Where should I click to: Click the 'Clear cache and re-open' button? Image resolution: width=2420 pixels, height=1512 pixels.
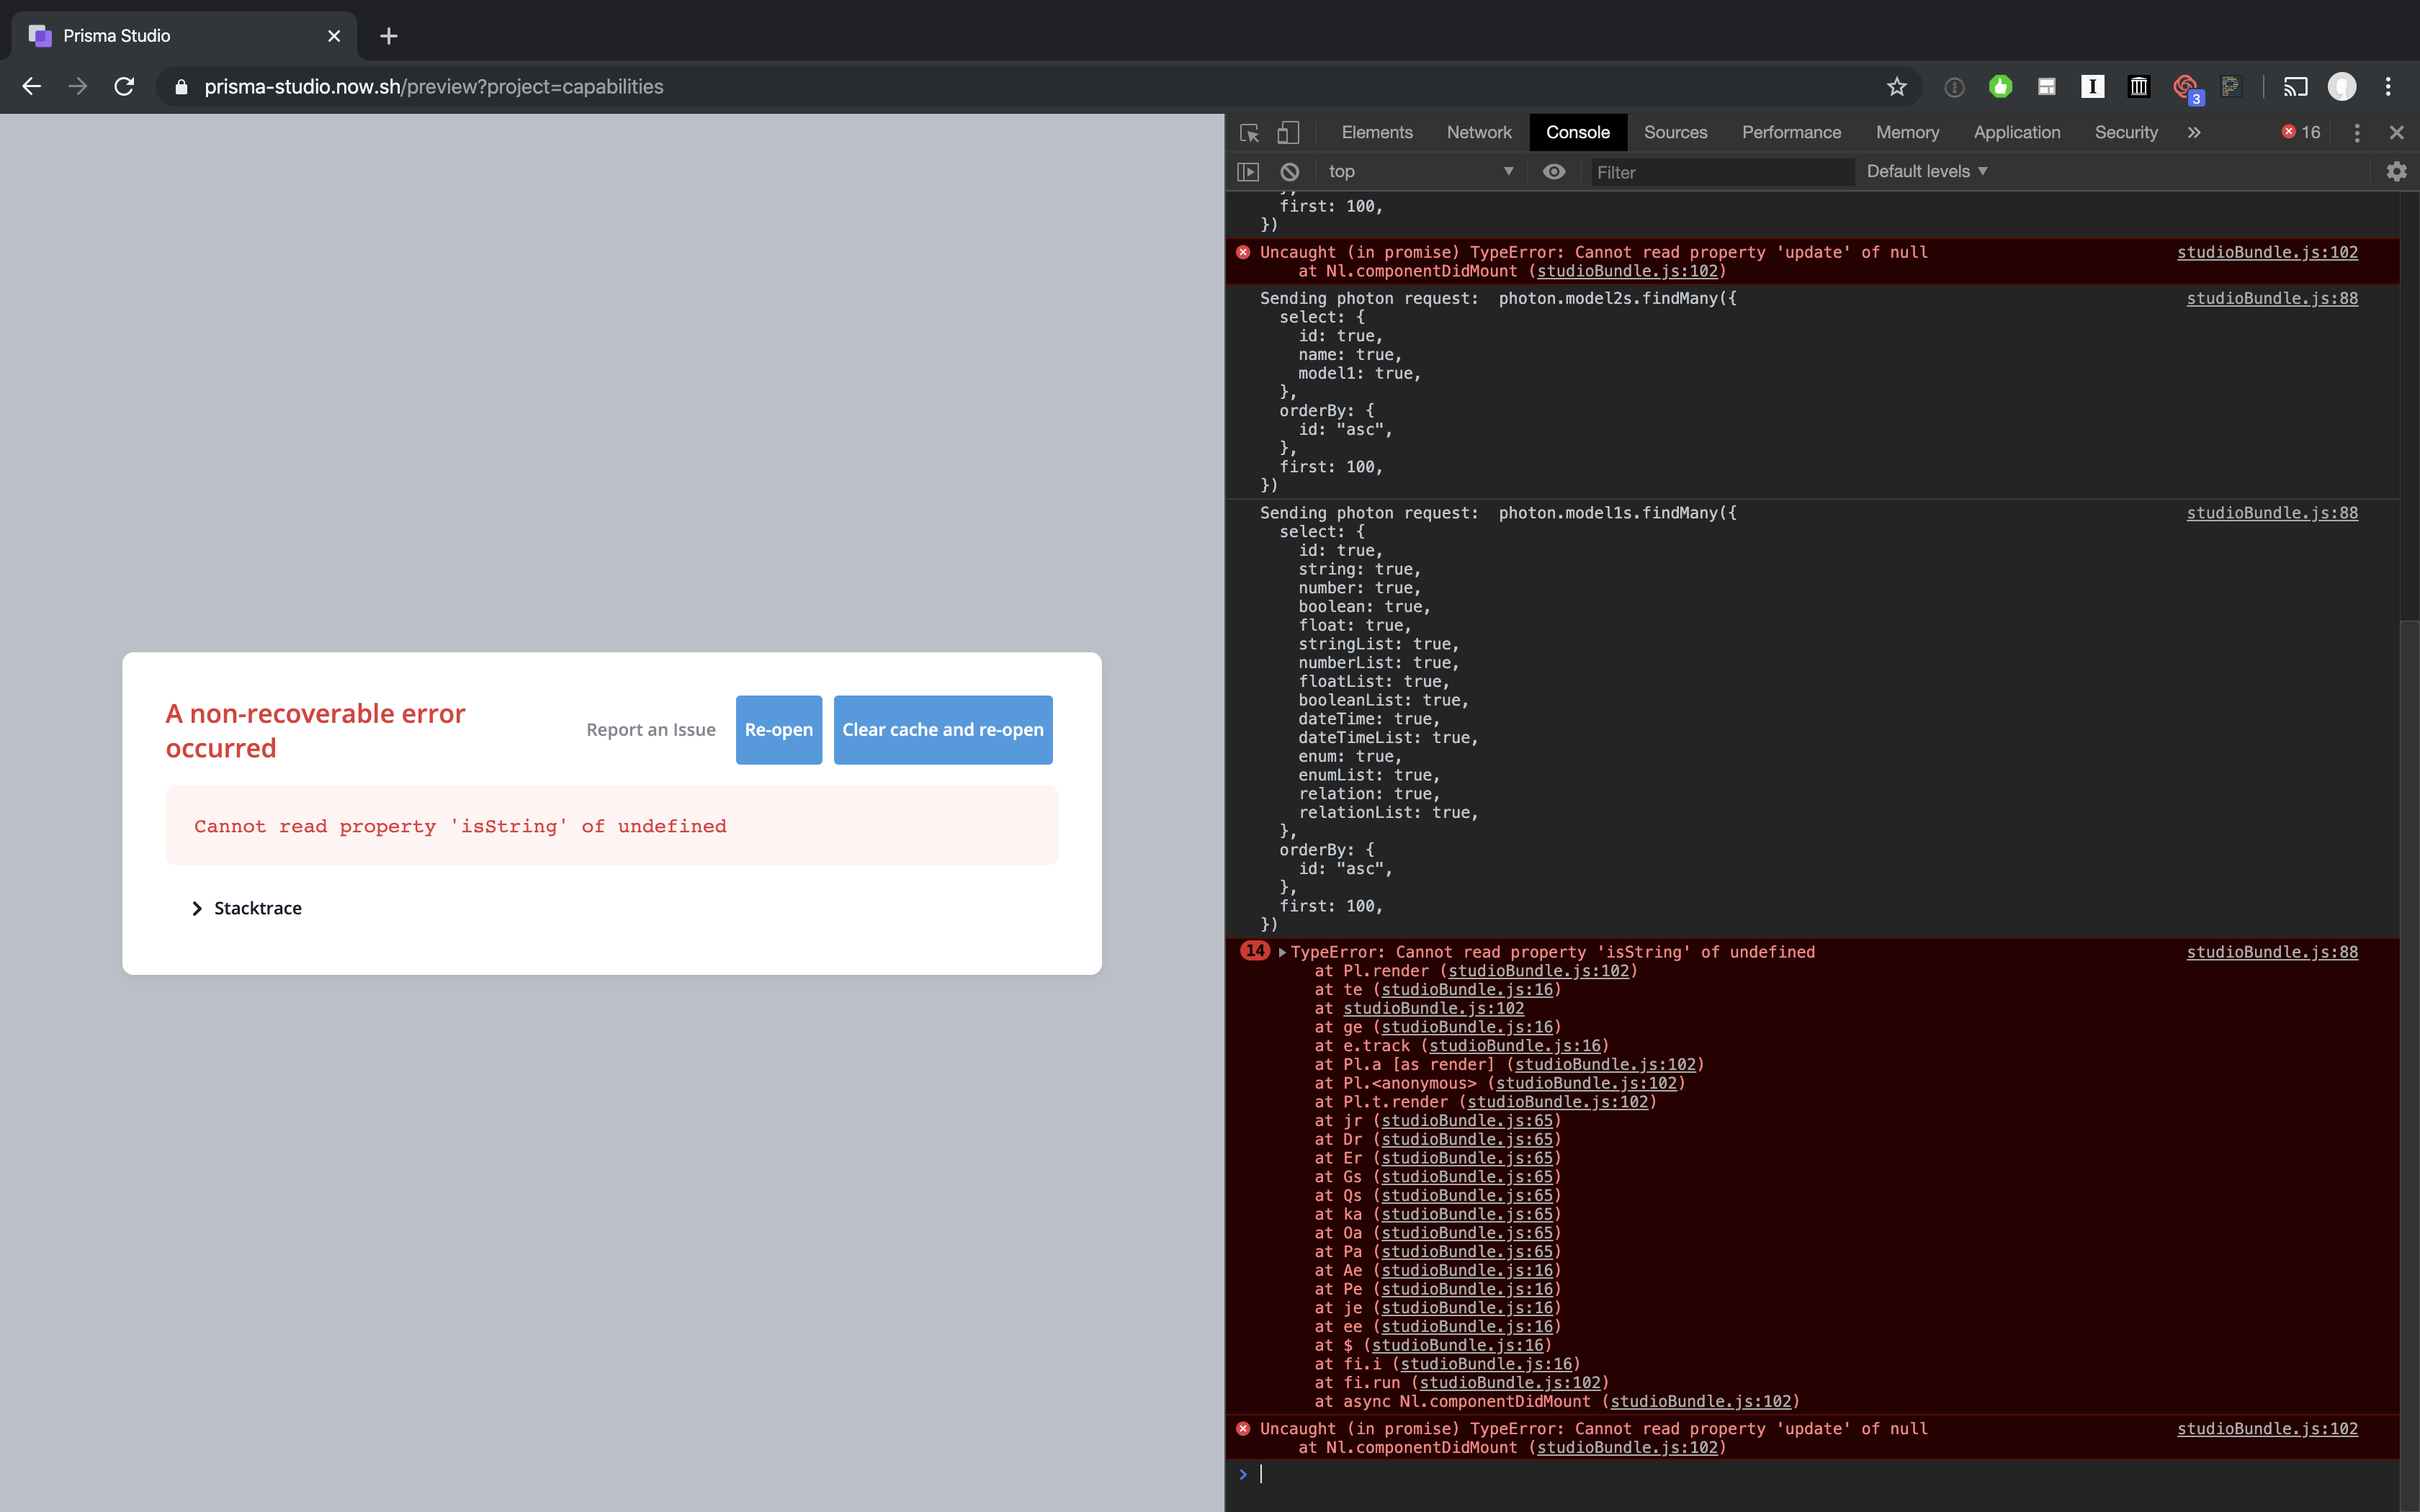(x=941, y=730)
